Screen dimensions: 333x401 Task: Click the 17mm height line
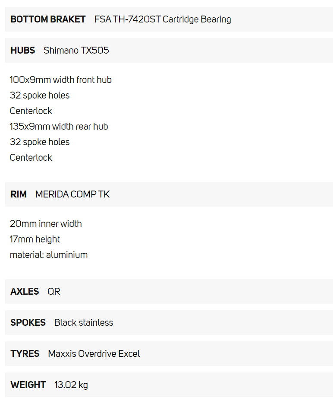(x=35, y=239)
